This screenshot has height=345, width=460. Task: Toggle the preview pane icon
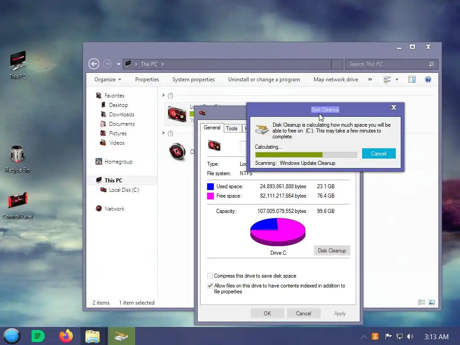coord(412,80)
